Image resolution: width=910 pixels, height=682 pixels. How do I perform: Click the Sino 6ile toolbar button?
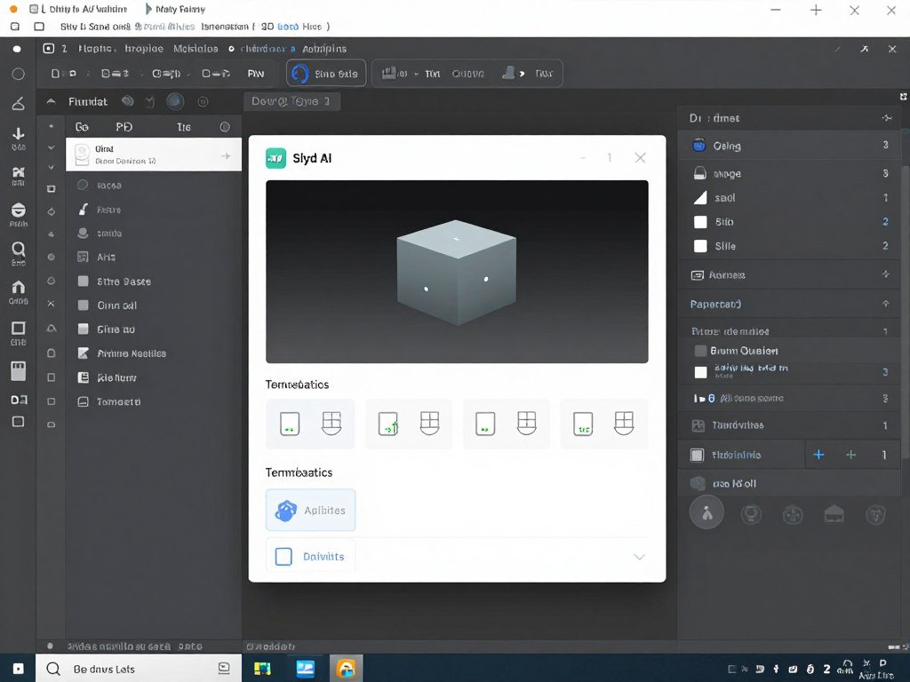pos(326,74)
